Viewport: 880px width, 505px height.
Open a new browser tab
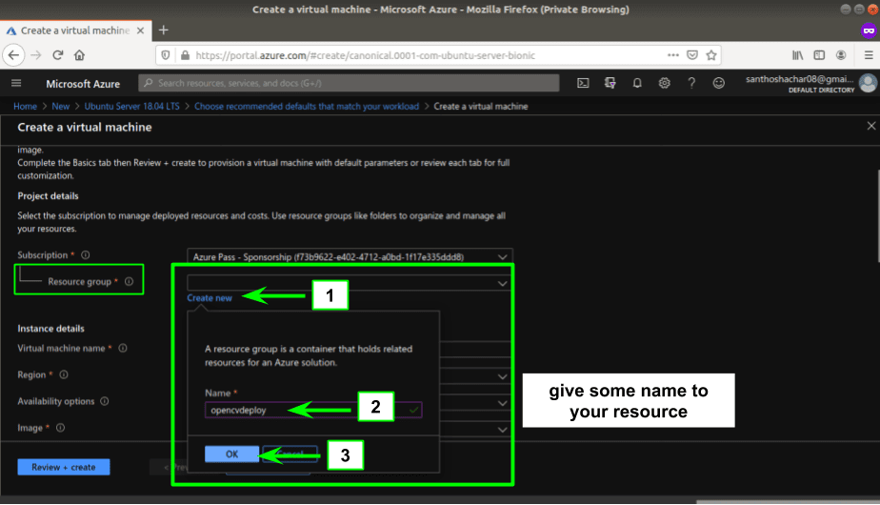click(163, 30)
